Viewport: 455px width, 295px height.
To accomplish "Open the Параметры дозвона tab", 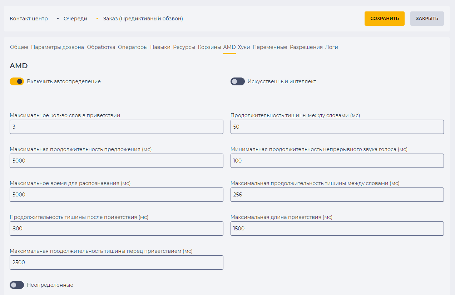I will pos(58,47).
